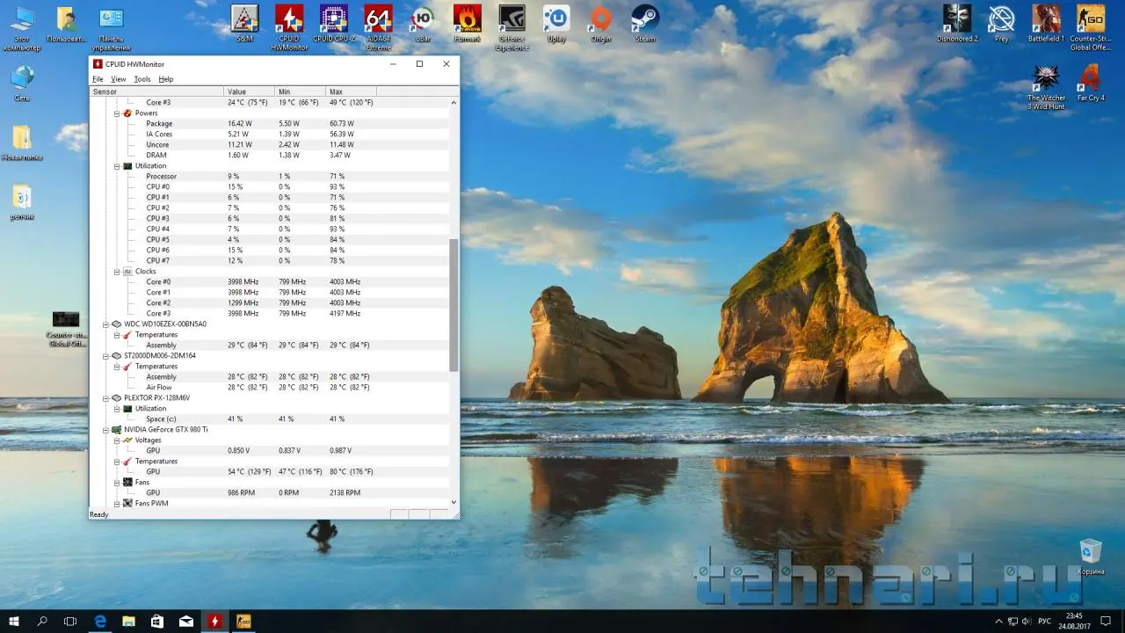Collapse the CPU Utilization section
This screenshot has width=1125, height=633.
click(x=117, y=166)
